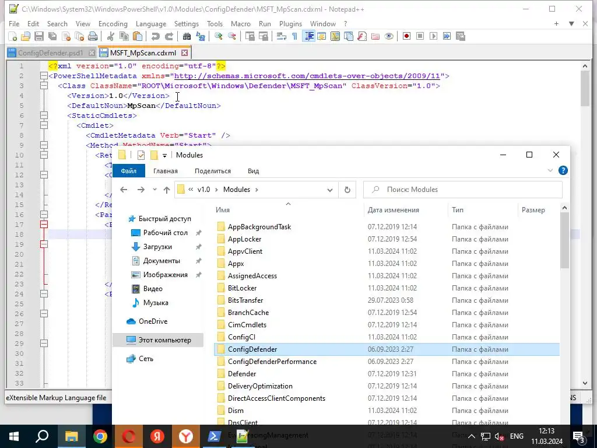Toggle Show All Characters pilcrow icon

(294, 36)
